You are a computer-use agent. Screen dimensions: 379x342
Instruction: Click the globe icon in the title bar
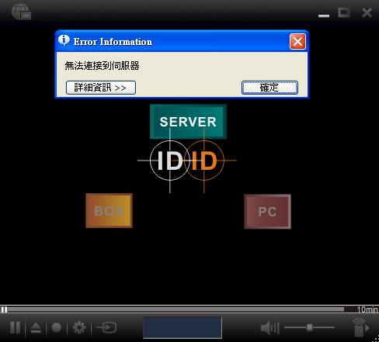tap(21, 12)
